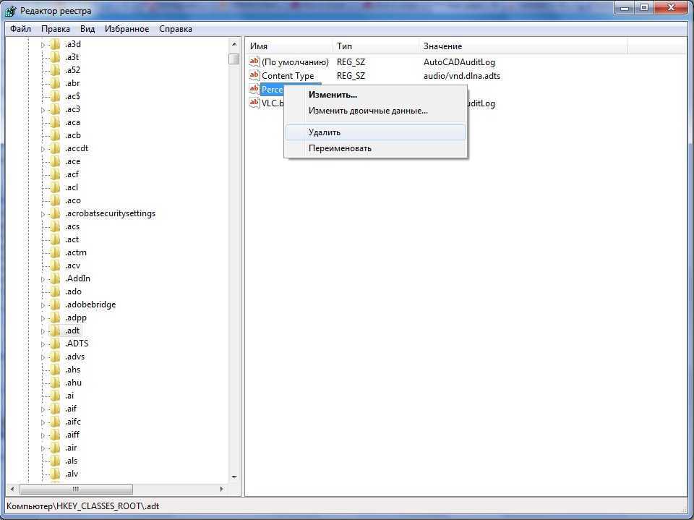
Task: Click the Значение column header
Action: (x=523, y=46)
